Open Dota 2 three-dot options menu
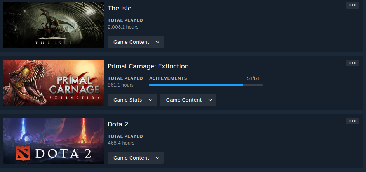The height and width of the screenshot is (172, 366). pos(352,121)
